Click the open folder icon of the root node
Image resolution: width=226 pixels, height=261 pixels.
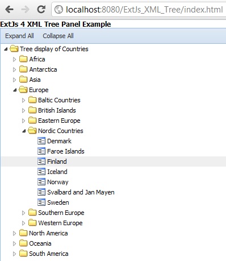pos(14,49)
